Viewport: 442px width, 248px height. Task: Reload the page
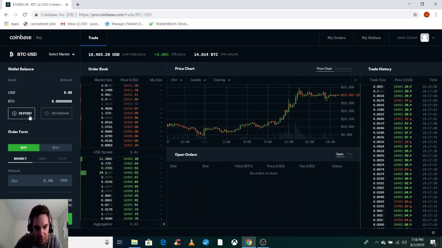coord(25,14)
